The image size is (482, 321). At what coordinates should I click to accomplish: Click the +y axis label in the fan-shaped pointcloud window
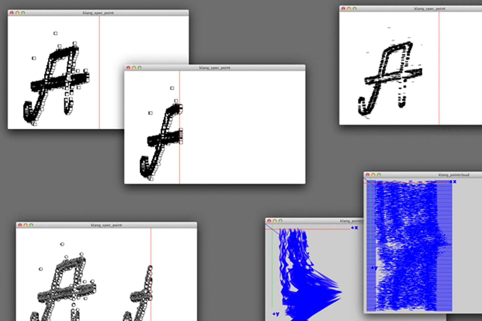pos(276,314)
